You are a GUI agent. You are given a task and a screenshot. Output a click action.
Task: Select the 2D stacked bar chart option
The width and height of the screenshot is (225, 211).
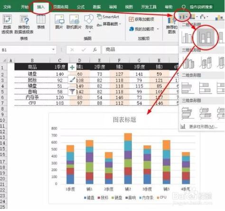tap(206, 88)
